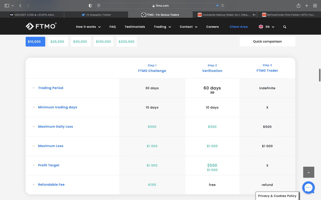Image resolution: width=321 pixels, height=200 pixels.
Task: Click the refund cell under FTMO Trader
Action: [267, 185]
